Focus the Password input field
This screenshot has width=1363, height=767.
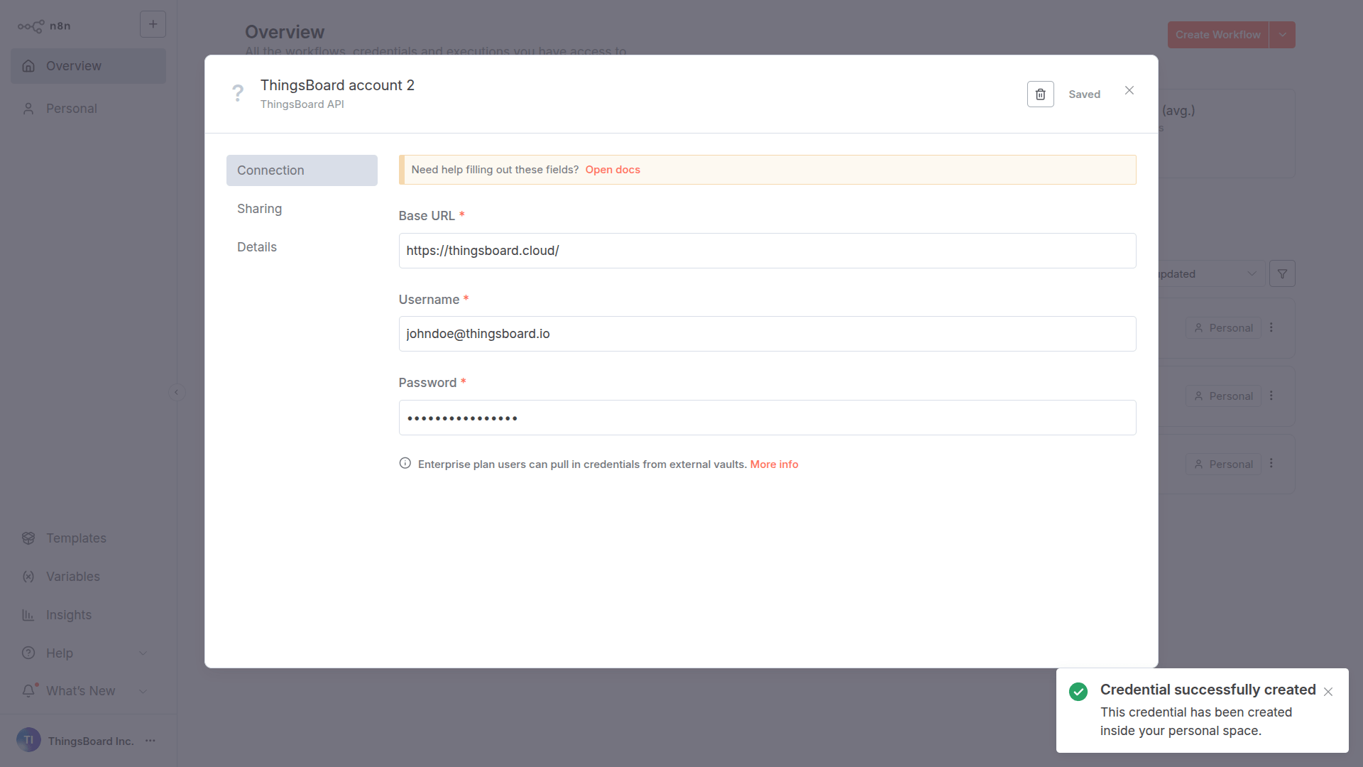767,418
